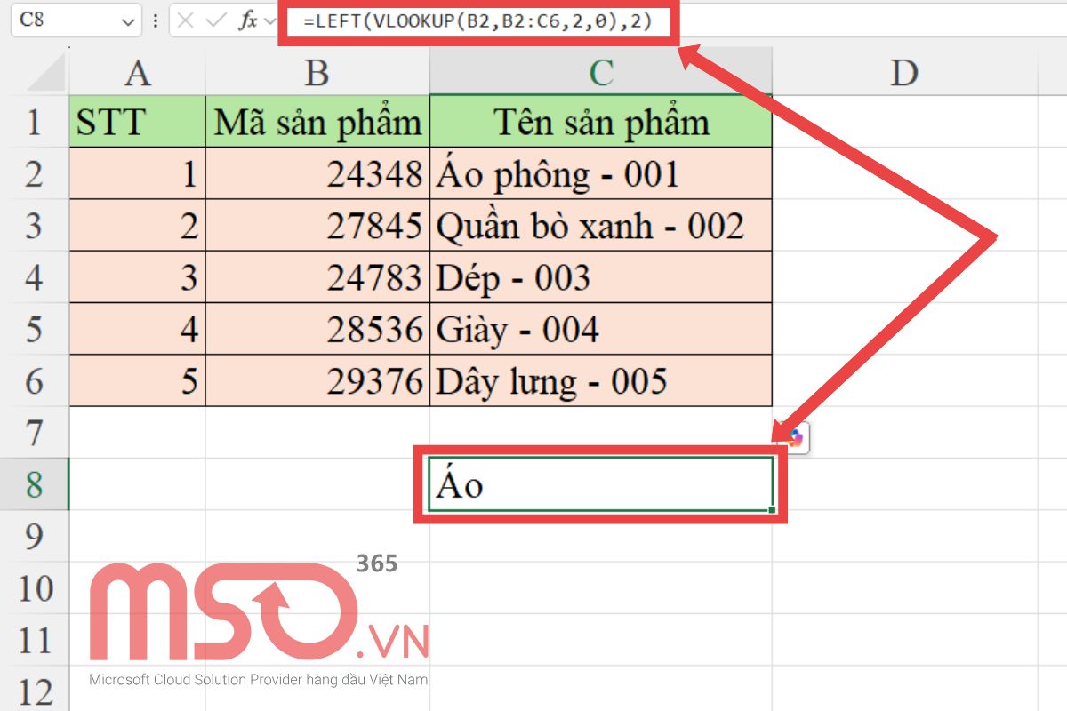This screenshot has width=1067, height=711.
Task: Click the STT header cell
Action: (x=138, y=122)
